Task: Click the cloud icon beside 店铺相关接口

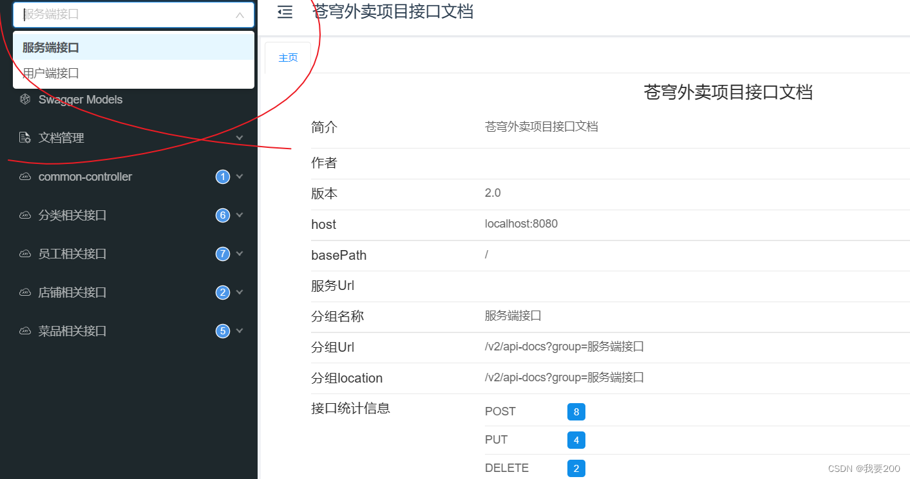Action: (x=25, y=293)
